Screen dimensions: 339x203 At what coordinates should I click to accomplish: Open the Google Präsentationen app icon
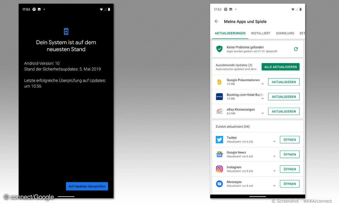(x=220, y=82)
